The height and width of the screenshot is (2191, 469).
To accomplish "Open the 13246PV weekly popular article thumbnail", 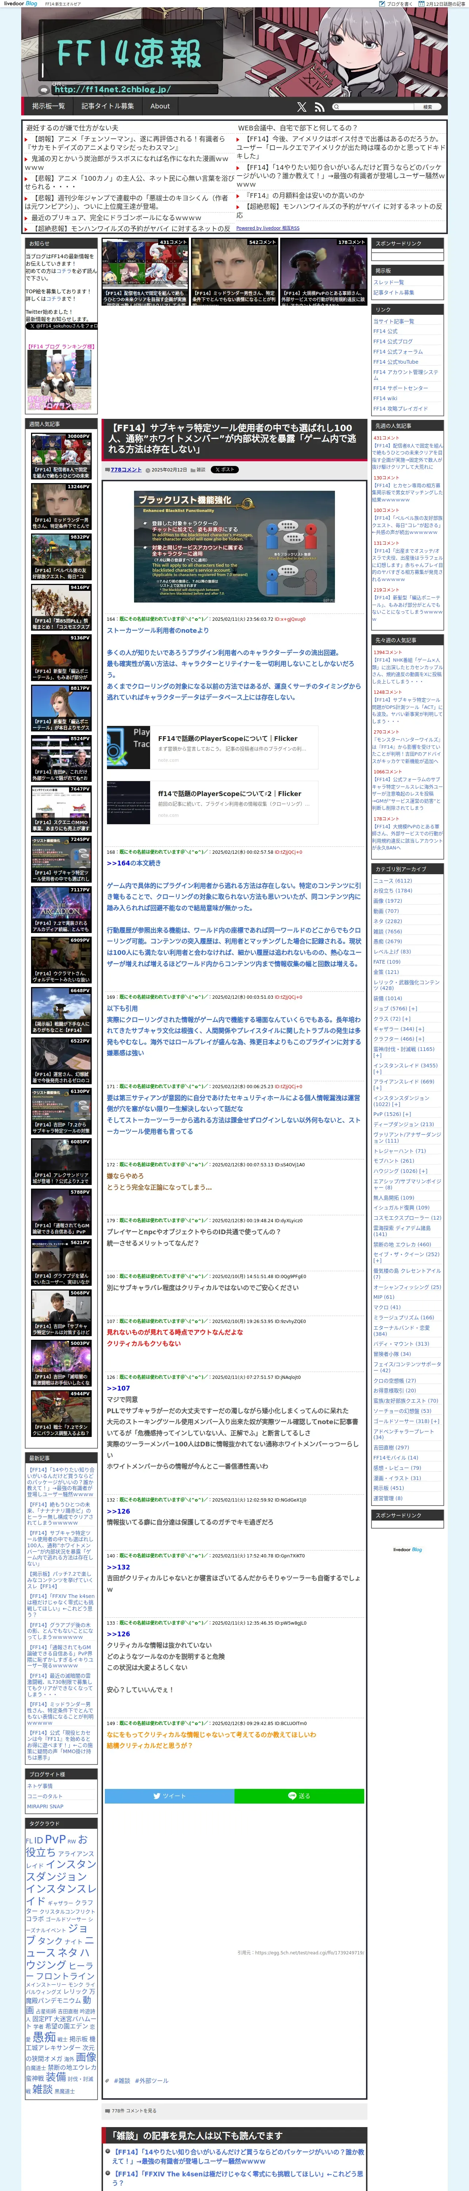I will pyautogui.click(x=61, y=507).
